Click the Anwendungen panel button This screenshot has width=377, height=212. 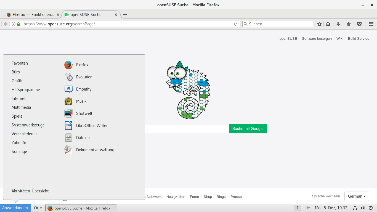pos(15,208)
